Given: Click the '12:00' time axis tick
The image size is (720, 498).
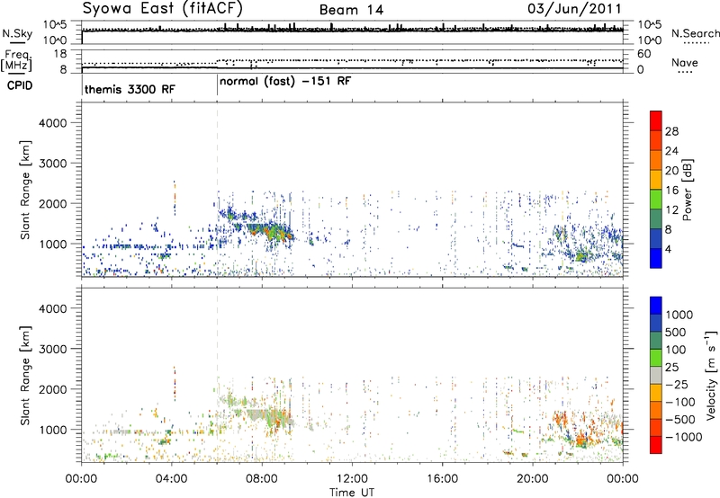Looking at the screenshot, I should click(352, 479).
